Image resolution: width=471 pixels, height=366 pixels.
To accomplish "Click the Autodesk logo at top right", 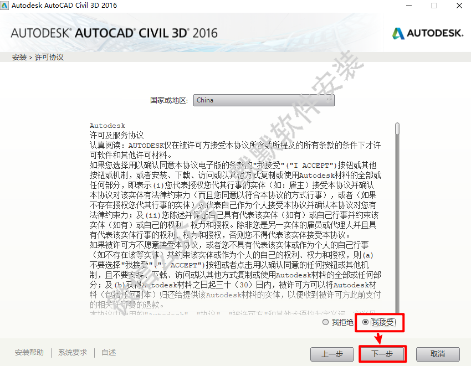I will [x=428, y=33].
